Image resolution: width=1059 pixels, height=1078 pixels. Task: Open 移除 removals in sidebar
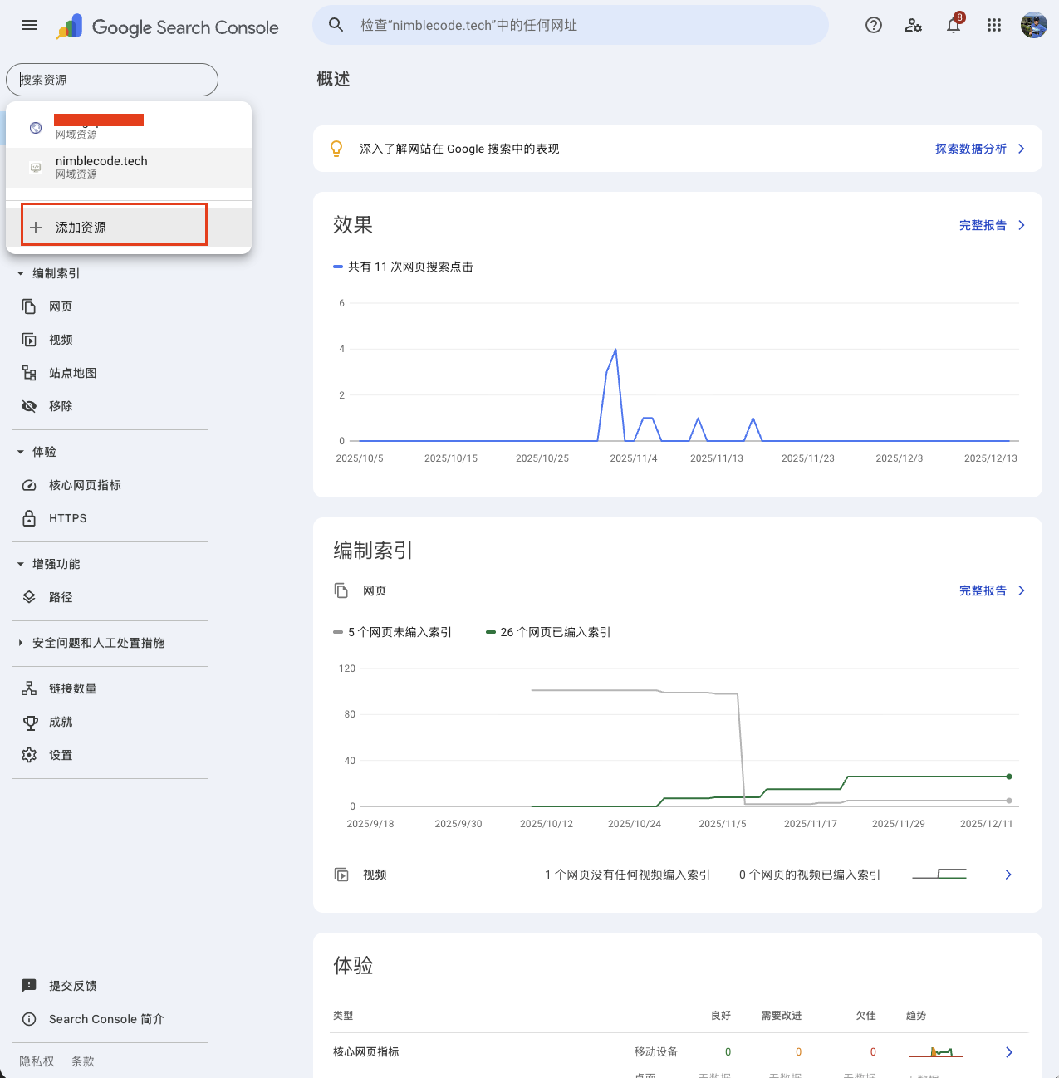pos(60,406)
